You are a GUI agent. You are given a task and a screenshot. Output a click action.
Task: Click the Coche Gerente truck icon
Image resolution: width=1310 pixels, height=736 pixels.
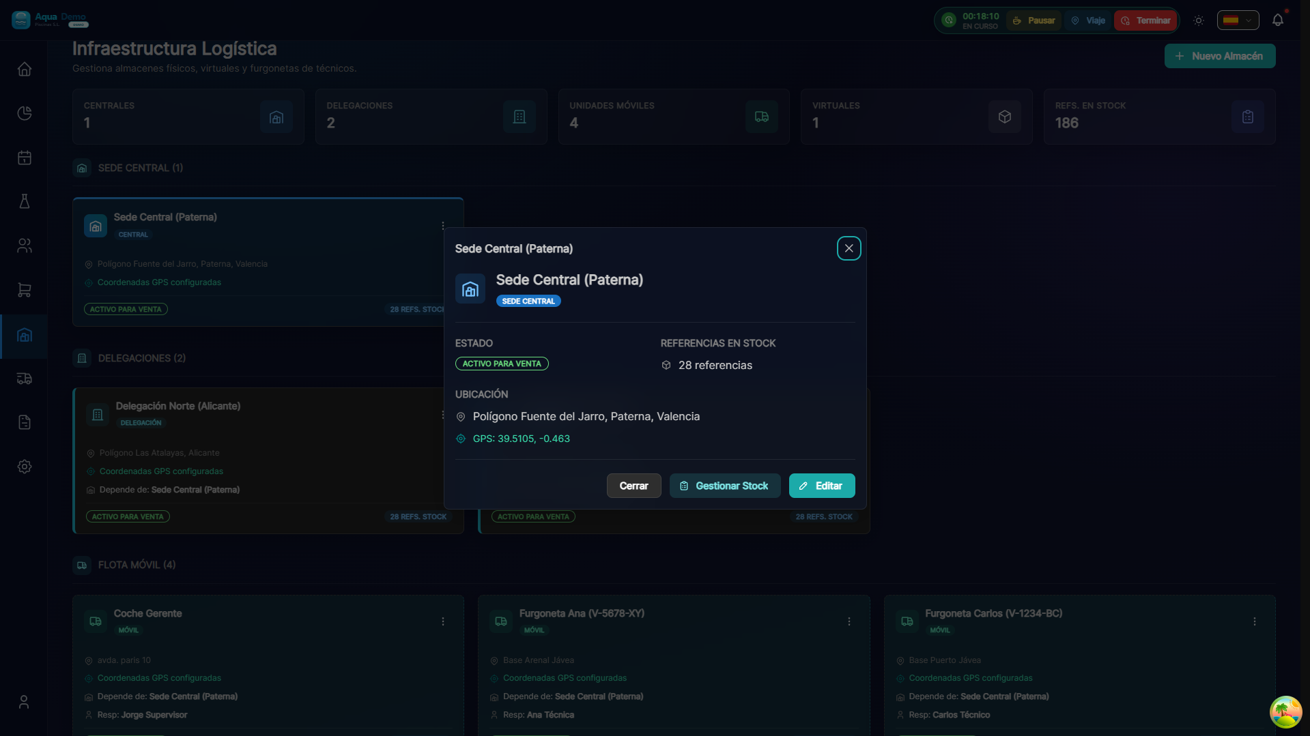point(96,621)
